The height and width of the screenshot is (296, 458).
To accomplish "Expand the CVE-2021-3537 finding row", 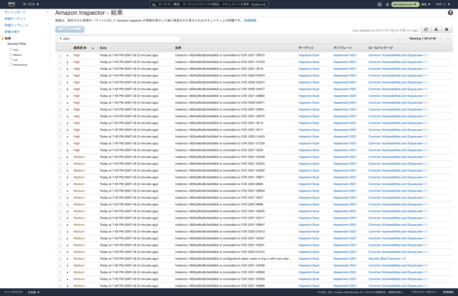I will [67, 198].
